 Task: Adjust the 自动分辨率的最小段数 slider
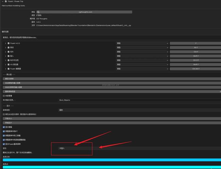pyautogui.click(x=112, y=87)
